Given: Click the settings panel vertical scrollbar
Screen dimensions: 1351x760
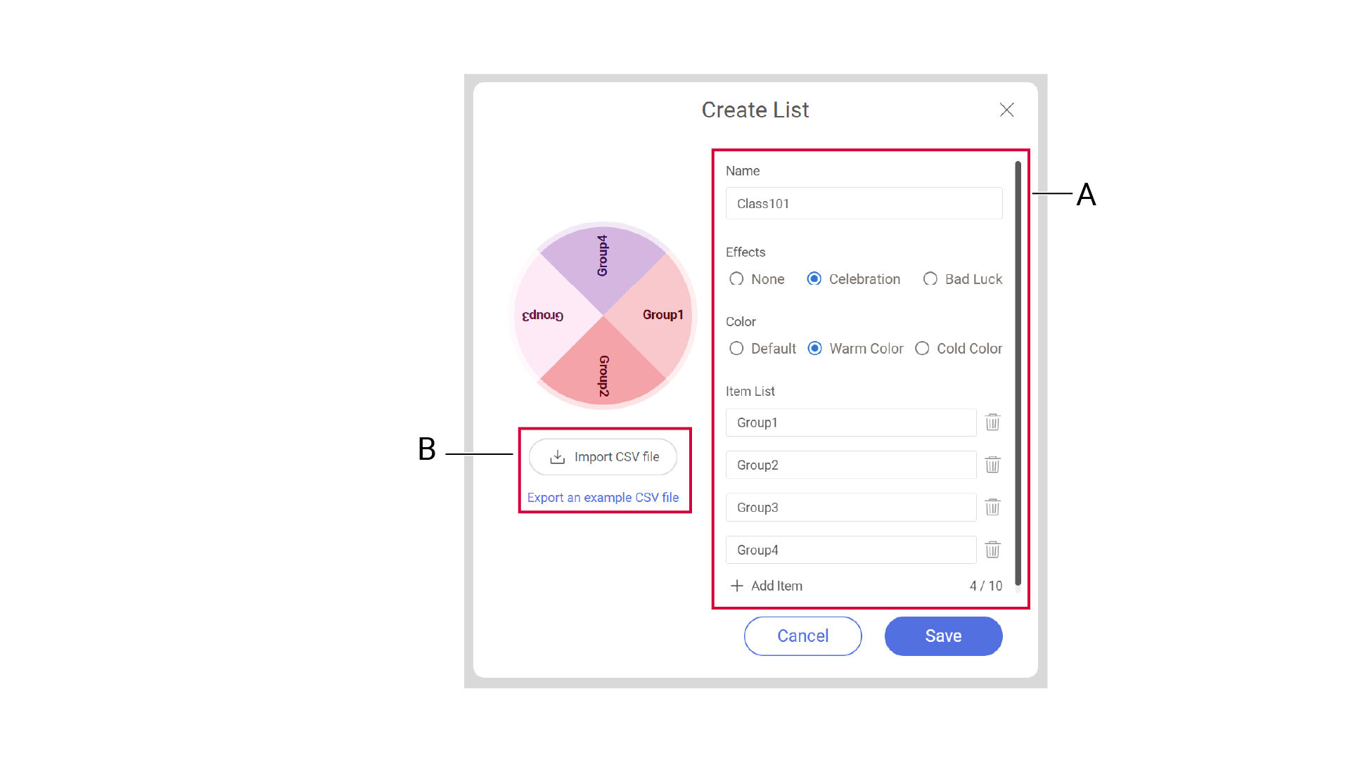Looking at the screenshot, I should [x=1018, y=373].
